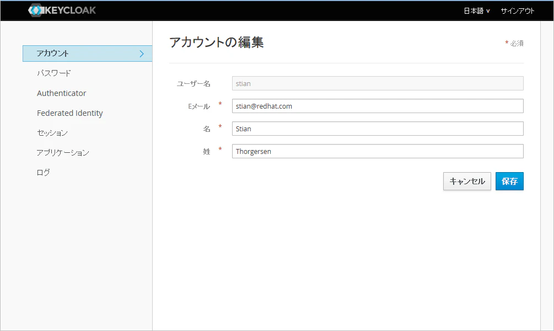The image size is (554, 331).
Task: Click the blue 保存 button
Action: coord(509,181)
